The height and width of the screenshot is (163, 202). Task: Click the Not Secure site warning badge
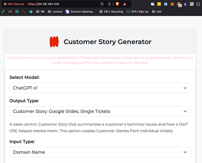[14, 4]
